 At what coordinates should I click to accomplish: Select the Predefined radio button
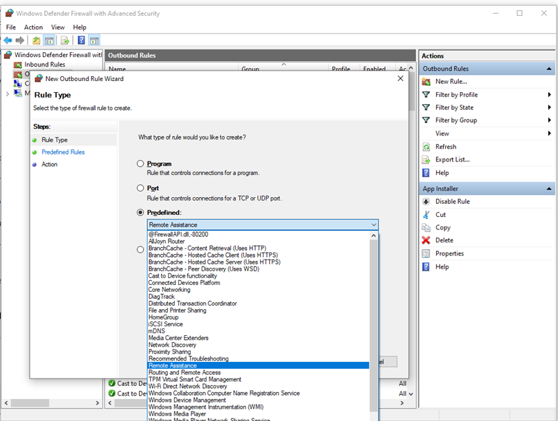tap(141, 213)
